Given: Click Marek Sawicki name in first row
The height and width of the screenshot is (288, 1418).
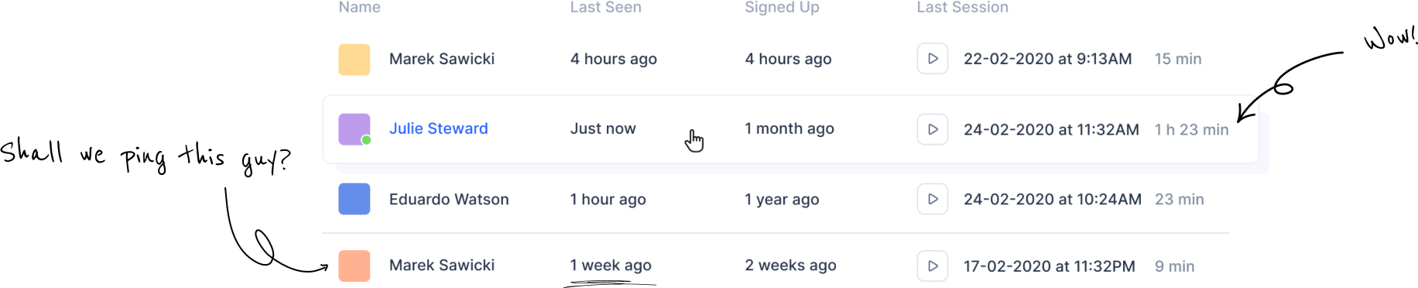Looking at the screenshot, I should pos(441,59).
